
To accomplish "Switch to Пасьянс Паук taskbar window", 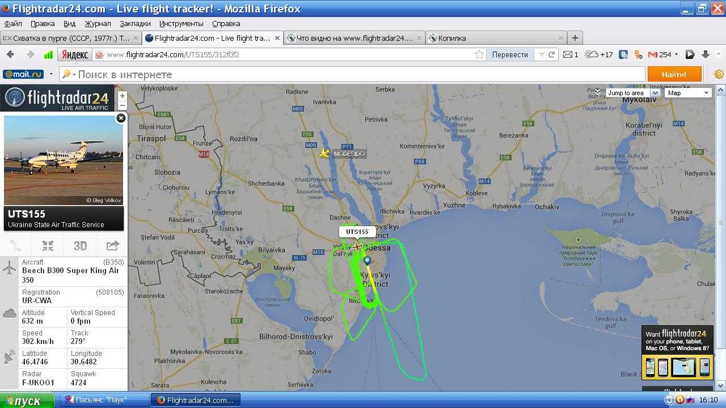I will pos(105,399).
